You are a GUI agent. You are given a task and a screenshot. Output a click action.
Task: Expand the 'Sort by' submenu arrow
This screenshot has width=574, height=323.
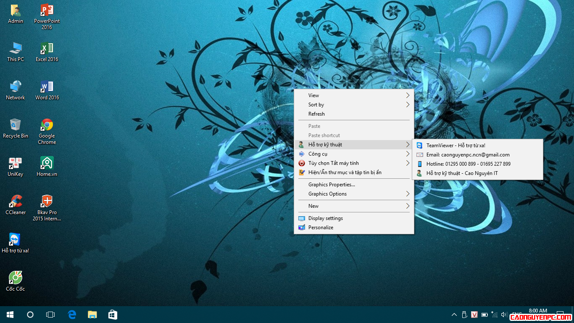pos(408,105)
